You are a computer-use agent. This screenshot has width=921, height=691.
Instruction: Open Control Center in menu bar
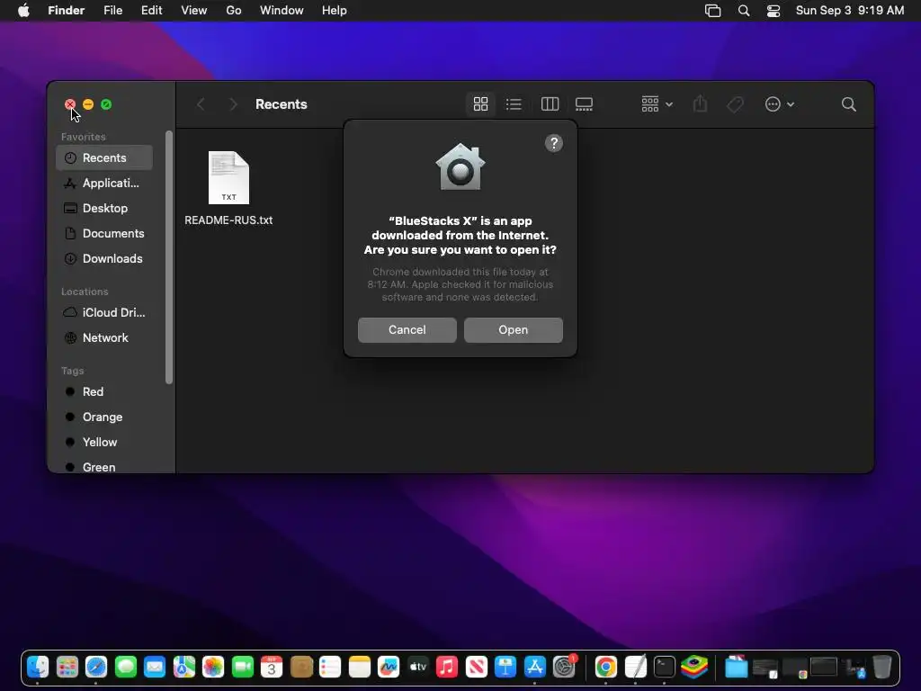coord(773,10)
